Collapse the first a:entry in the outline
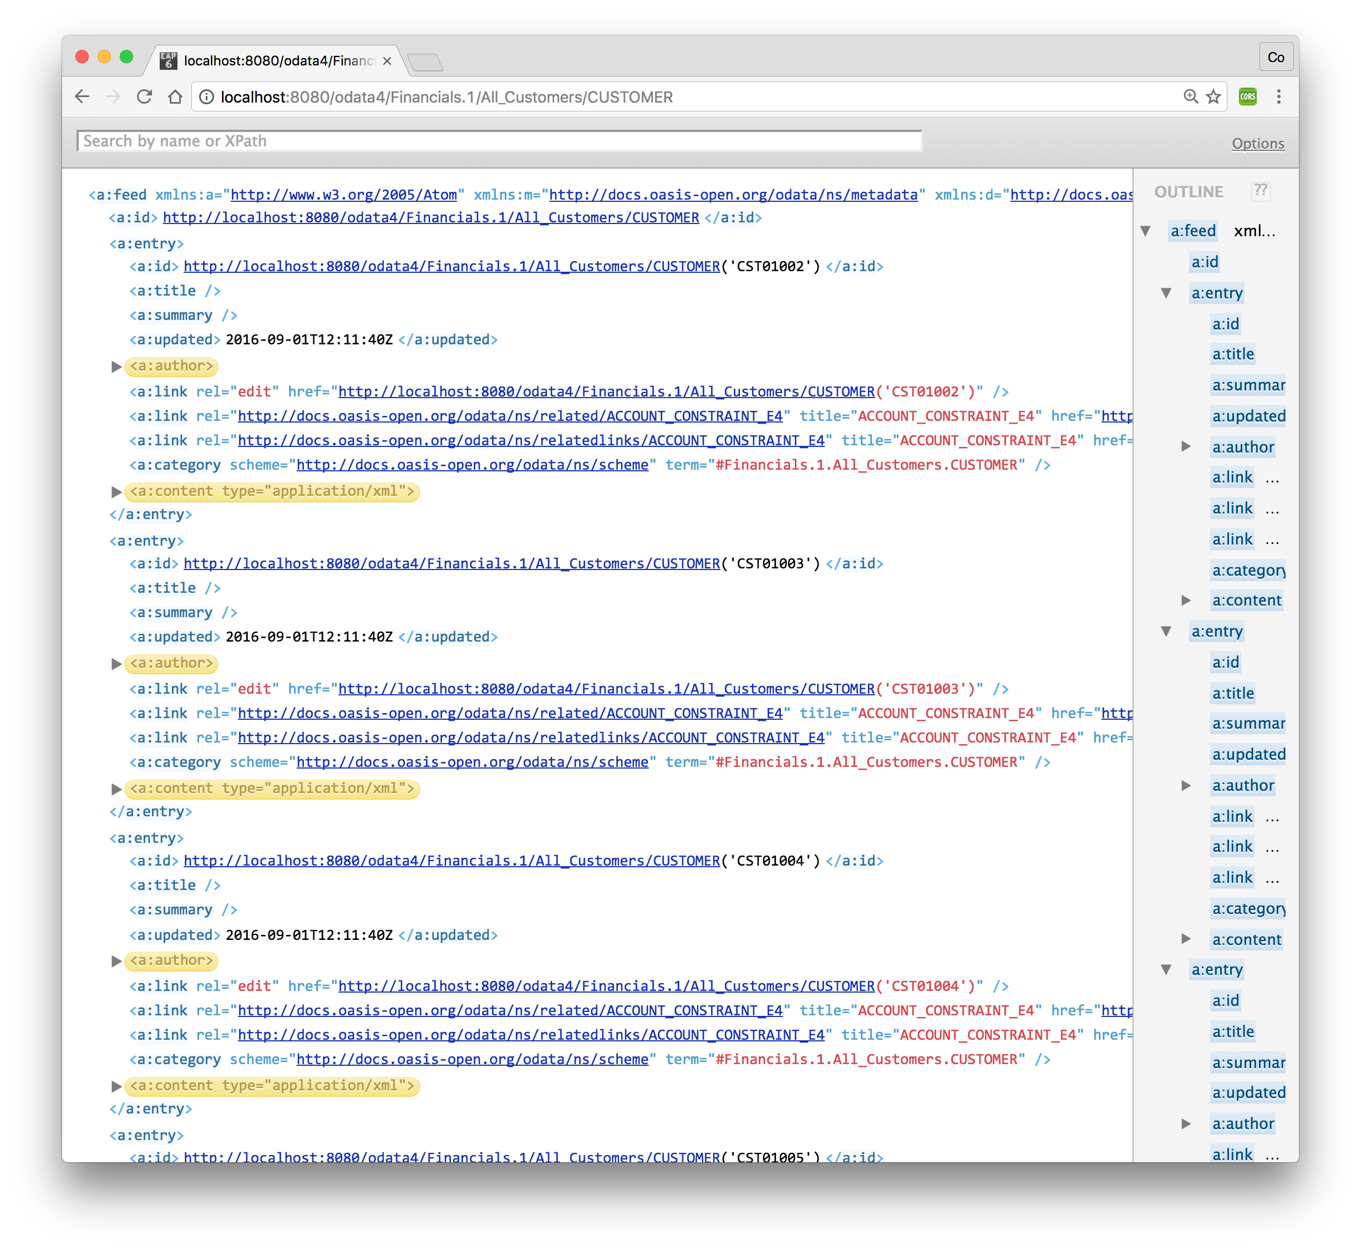 click(x=1166, y=293)
